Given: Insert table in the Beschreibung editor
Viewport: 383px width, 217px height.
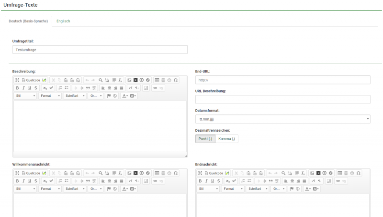Looking at the screenshot, I should coord(157,80).
